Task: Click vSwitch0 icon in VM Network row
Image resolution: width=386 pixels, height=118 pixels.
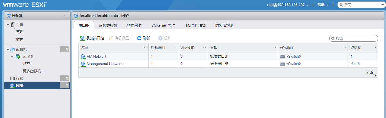Action: (283, 57)
